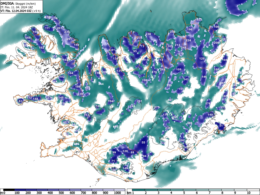Click the 'DMI/IGA: Skyggni (m/km)' title text

point(18,4)
